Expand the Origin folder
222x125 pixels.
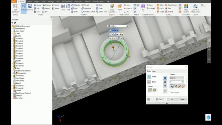pos(12,34)
